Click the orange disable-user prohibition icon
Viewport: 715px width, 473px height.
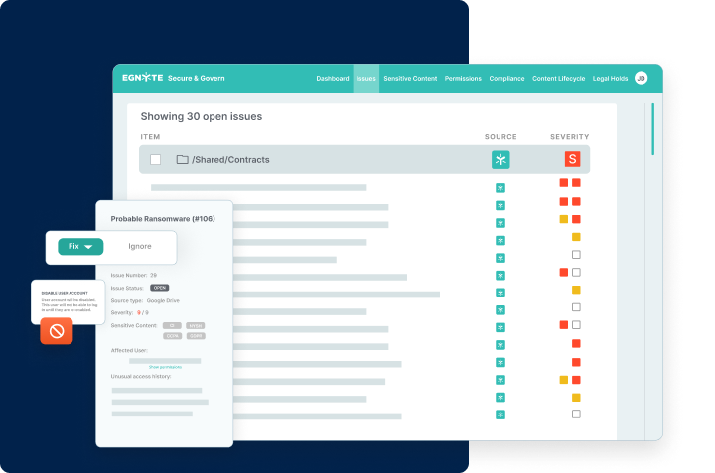[57, 331]
